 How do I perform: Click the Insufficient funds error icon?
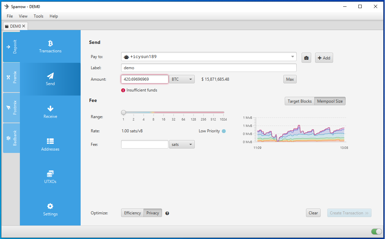pyautogui.click(x=123, y=90)
